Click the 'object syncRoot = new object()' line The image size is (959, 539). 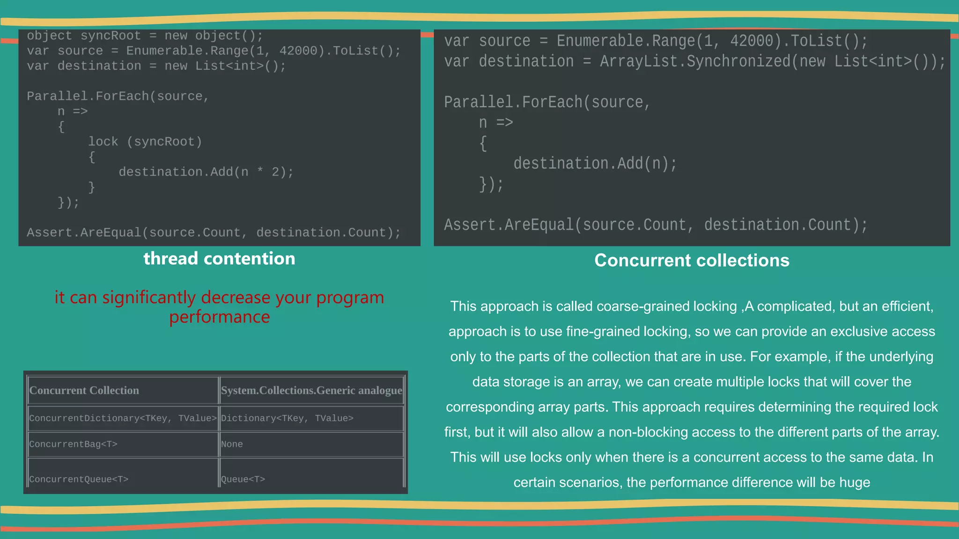pos(145,36)
